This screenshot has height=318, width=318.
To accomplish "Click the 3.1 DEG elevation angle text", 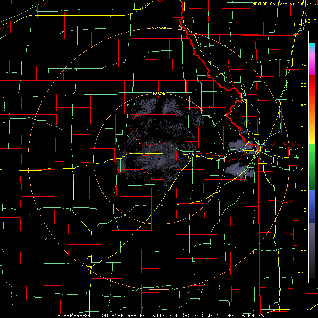I will 180,316.
